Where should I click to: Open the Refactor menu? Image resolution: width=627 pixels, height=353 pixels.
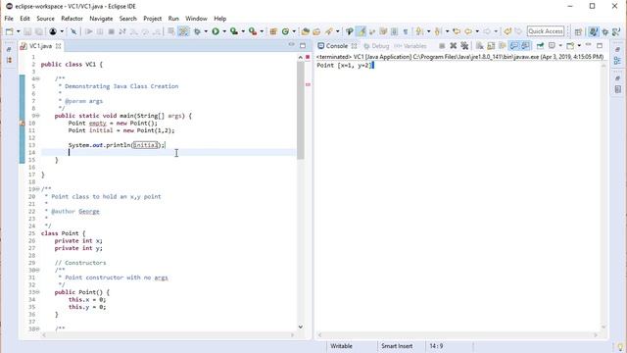[72, 19]
